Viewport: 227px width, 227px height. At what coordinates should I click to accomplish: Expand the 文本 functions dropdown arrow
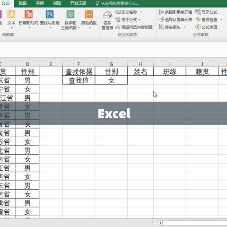[11, 28]
